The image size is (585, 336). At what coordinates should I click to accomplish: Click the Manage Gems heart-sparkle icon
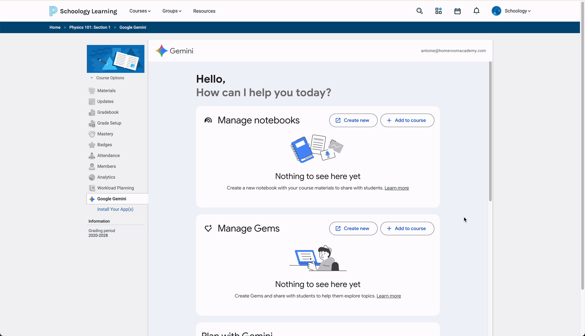tap(208, 229)
